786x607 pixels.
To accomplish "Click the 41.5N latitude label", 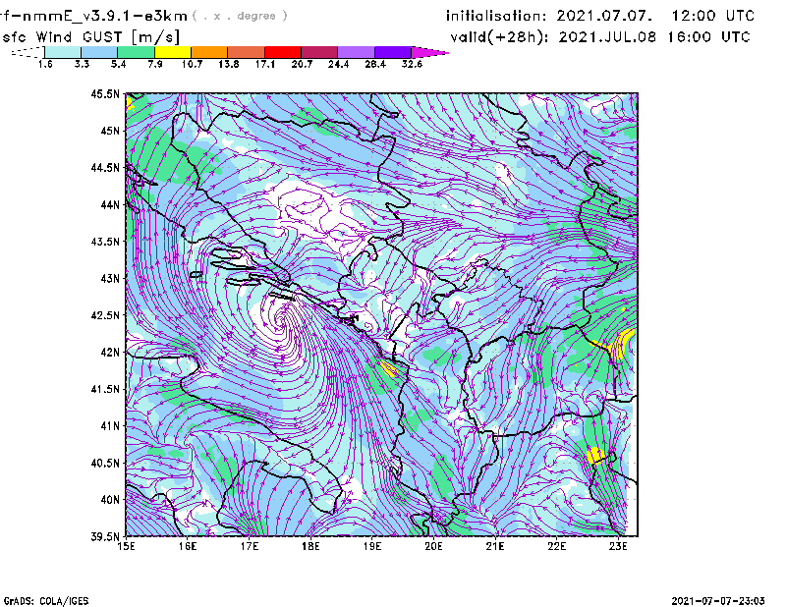I will (x=105, y=389).
